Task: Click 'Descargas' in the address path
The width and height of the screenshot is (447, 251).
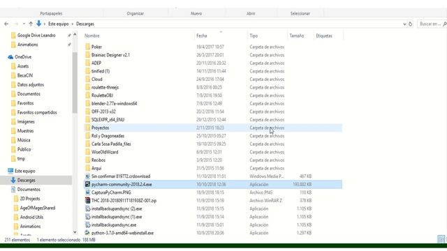Action: pyautogui.click(x=85, y=24)
